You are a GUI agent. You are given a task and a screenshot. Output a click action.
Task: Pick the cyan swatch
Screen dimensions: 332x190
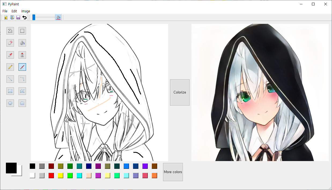coord(79,176)
